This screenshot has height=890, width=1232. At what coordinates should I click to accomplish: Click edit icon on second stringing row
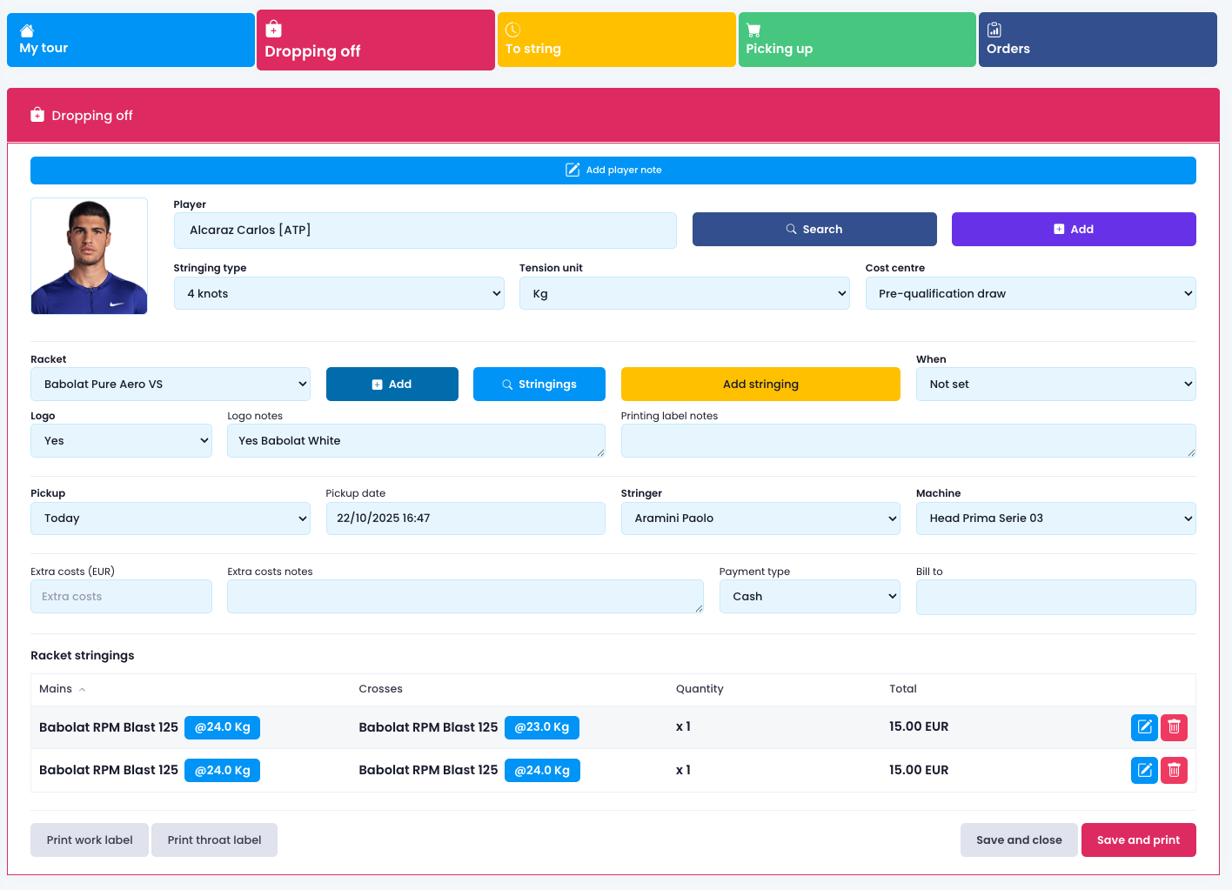click(x=1144, y=770)
